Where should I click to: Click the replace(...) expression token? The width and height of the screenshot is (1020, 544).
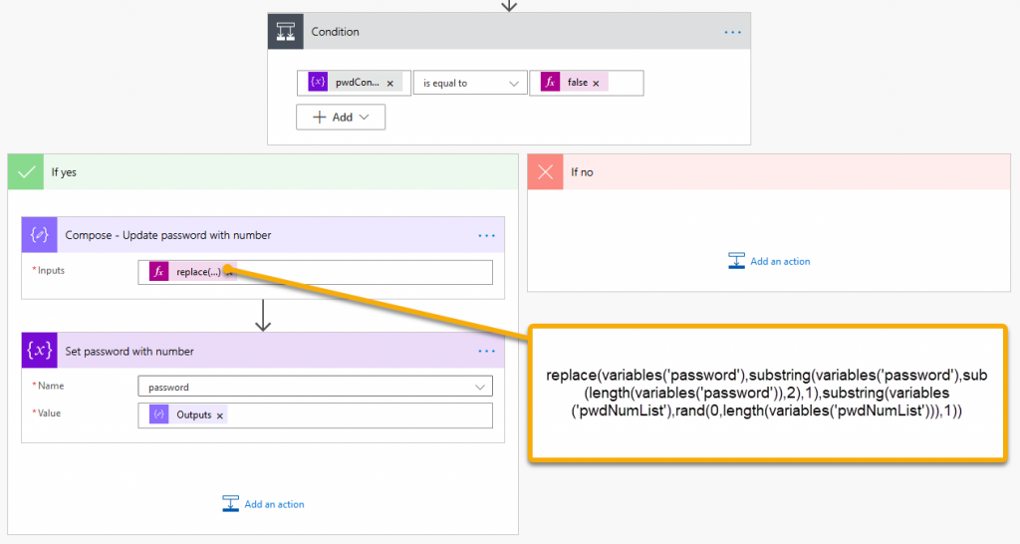point(198,272)
